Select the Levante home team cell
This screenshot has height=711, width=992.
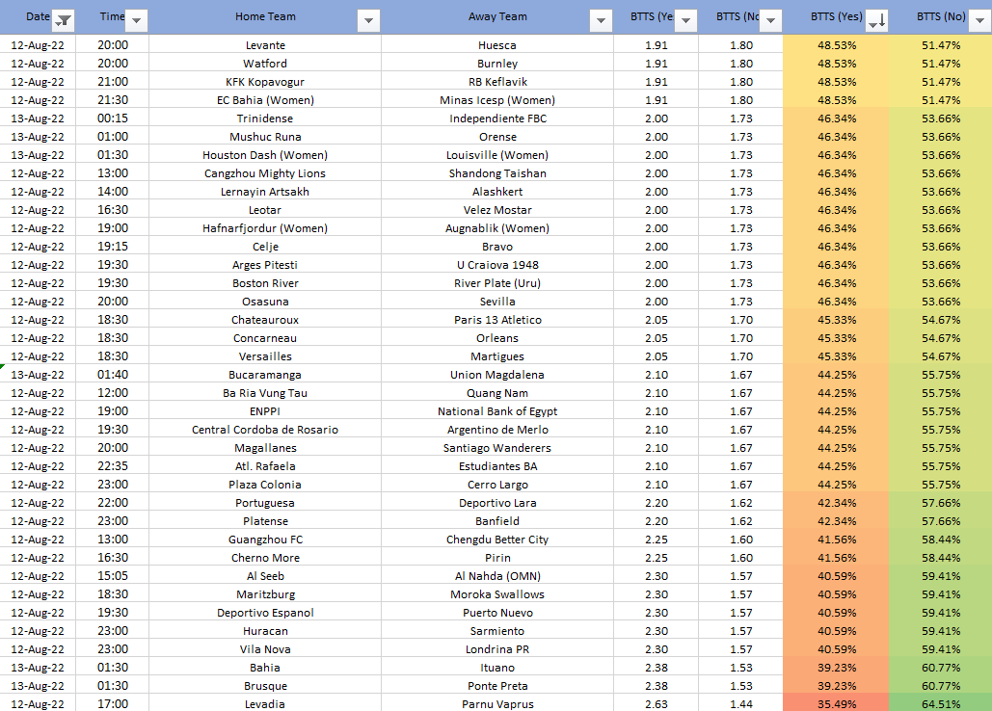(x=265, y=45)
